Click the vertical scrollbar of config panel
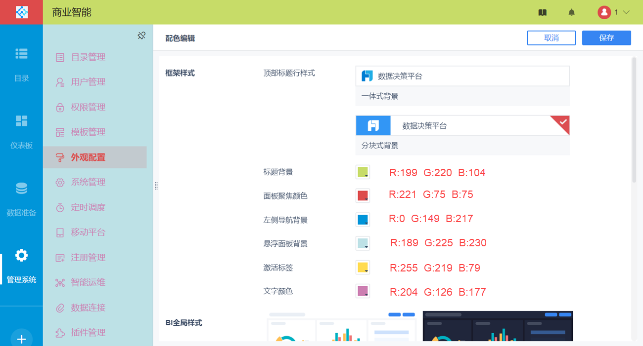 click(x=634, y=120)
